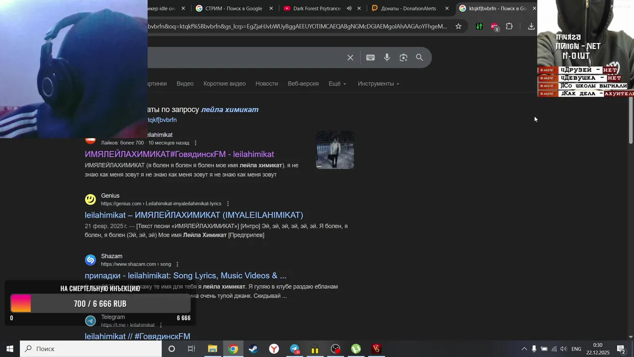The height and width of the screenshot is (357, 634).
Task: Search instead for ktqkf[bvbrfn
Action: coord(162,120)
